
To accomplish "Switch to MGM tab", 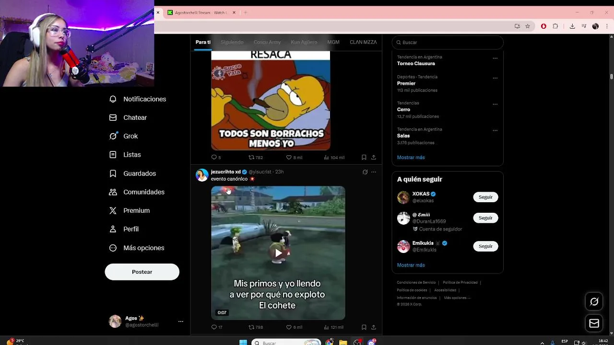I will tap(333, 42).
